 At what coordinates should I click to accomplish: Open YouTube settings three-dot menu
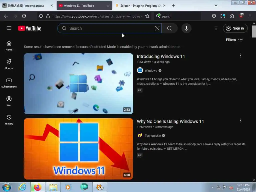(x=216, y=28)
